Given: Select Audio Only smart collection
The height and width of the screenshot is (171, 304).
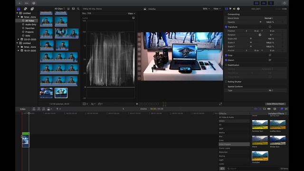Looking at the screenshot, I should pos(30,24).
